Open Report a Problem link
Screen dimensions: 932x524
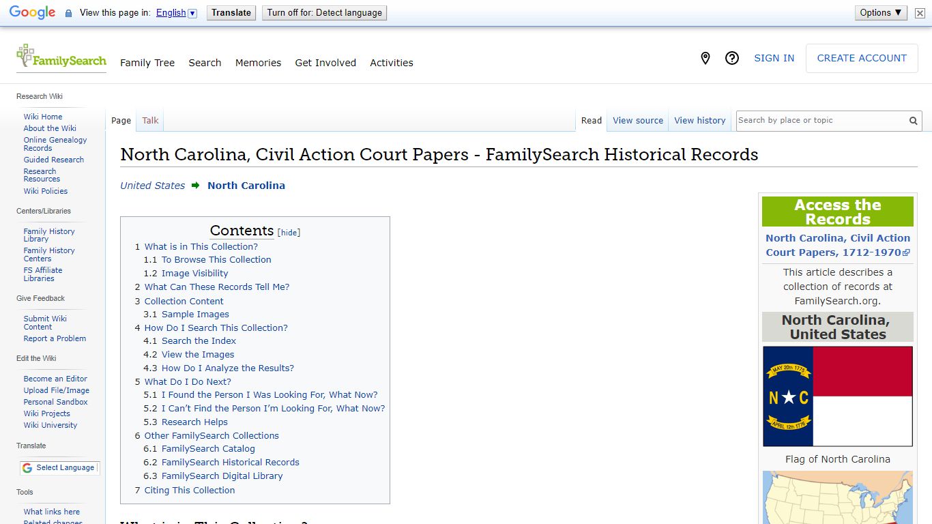(x=55, y=338)
